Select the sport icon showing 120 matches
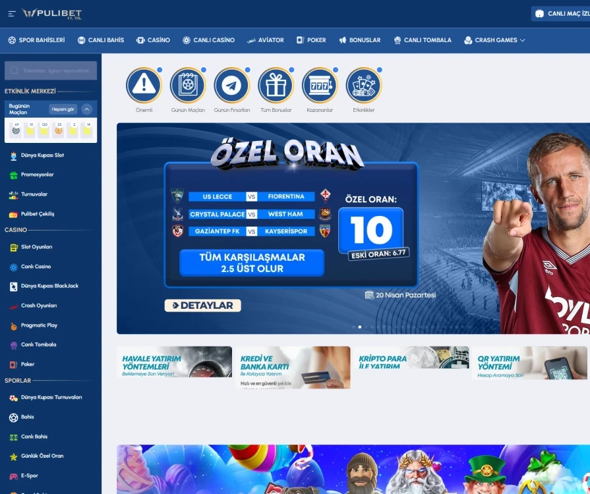Screen dimensions: 590x494 44,130
